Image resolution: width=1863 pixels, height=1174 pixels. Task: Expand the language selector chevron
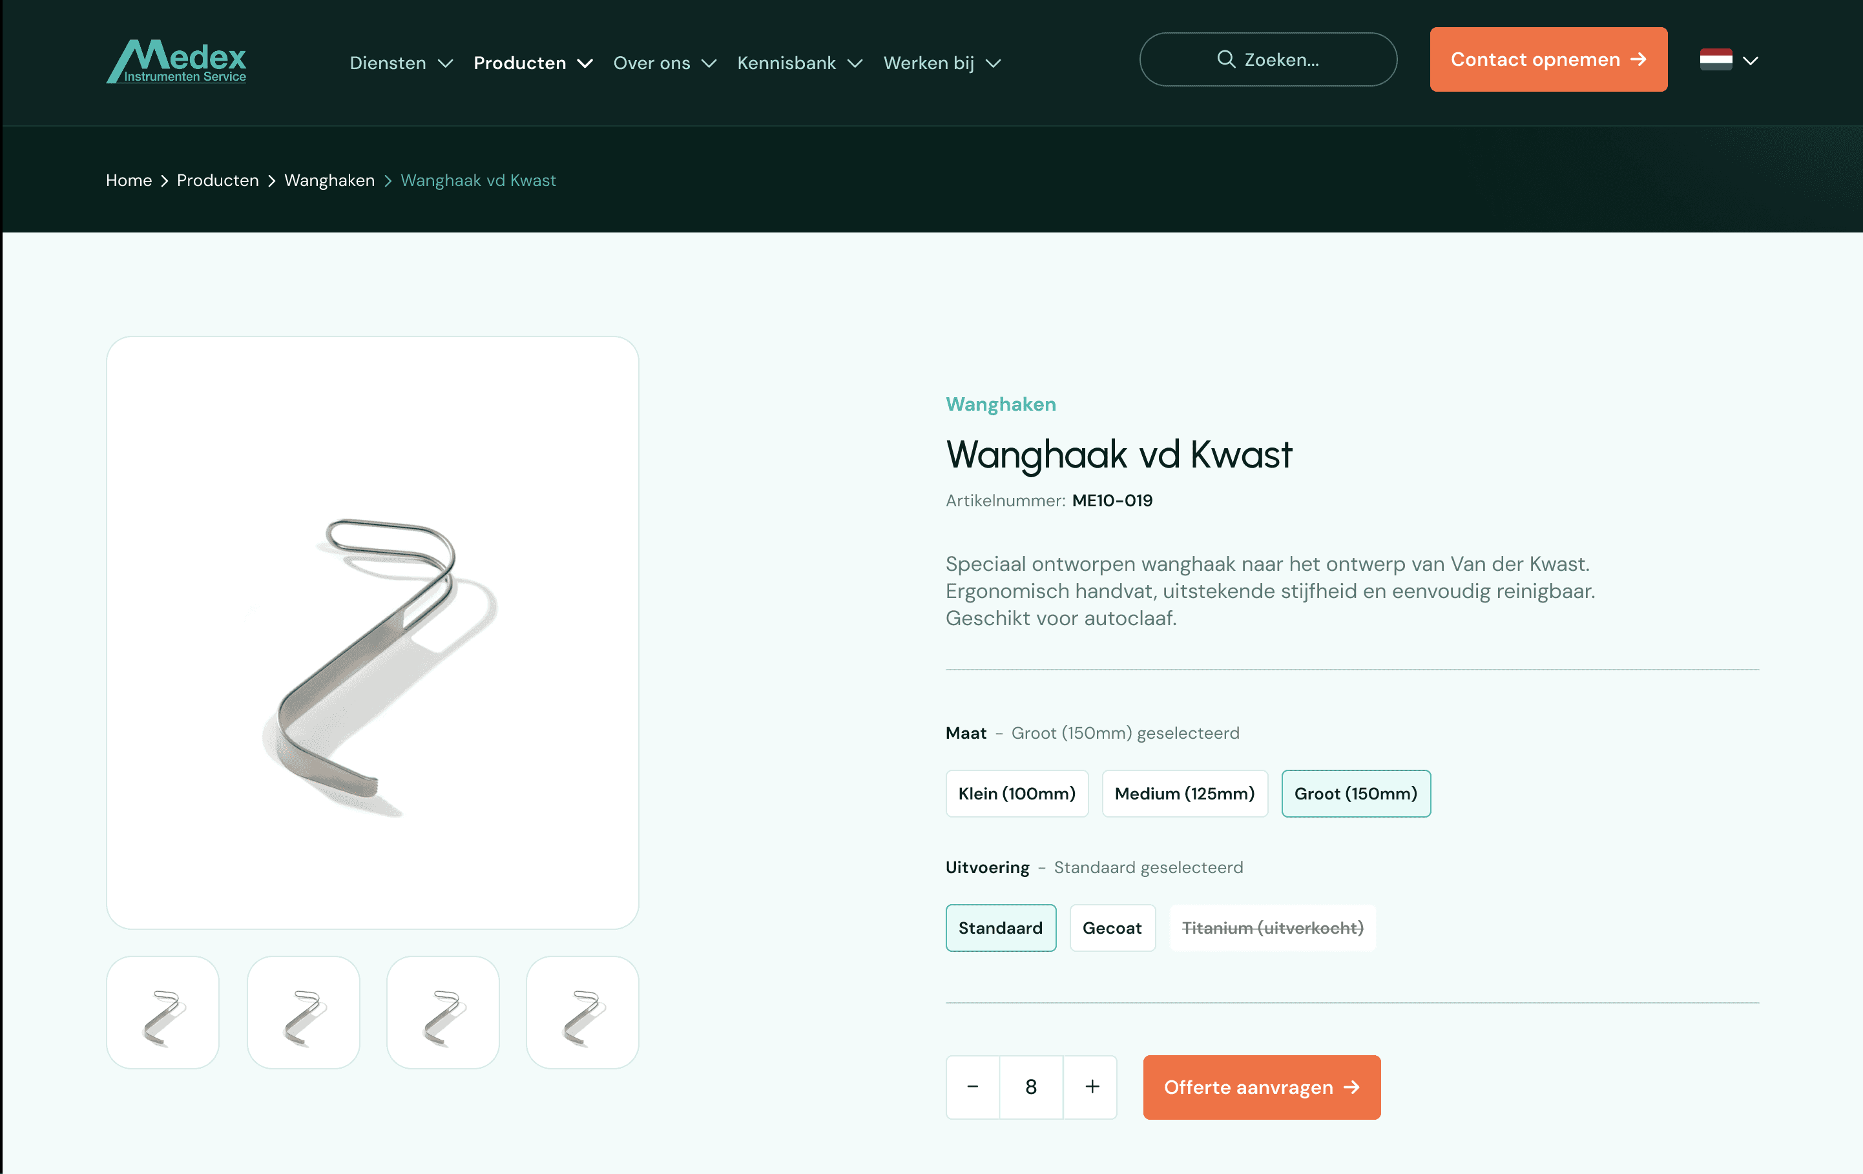point(1750,60)
